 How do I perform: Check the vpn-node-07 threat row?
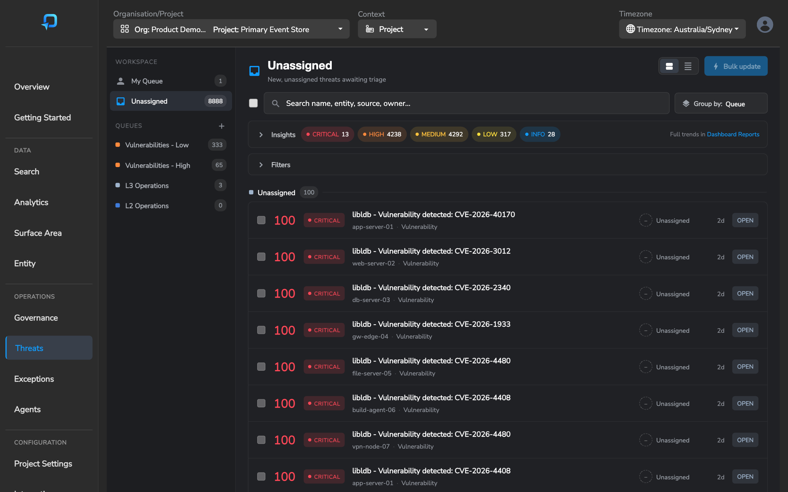[261, 440]
